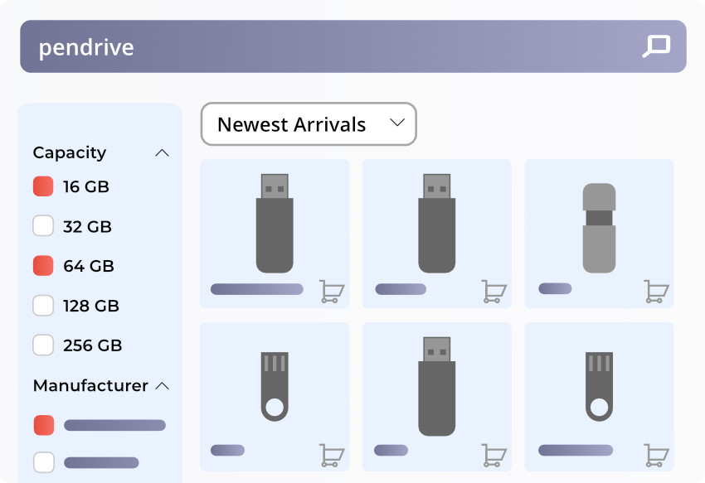Add bottom-right keyring pendrive to cart
Image resolution: width=705 pixels, height=483 pixels.
[x=656, y=455]
